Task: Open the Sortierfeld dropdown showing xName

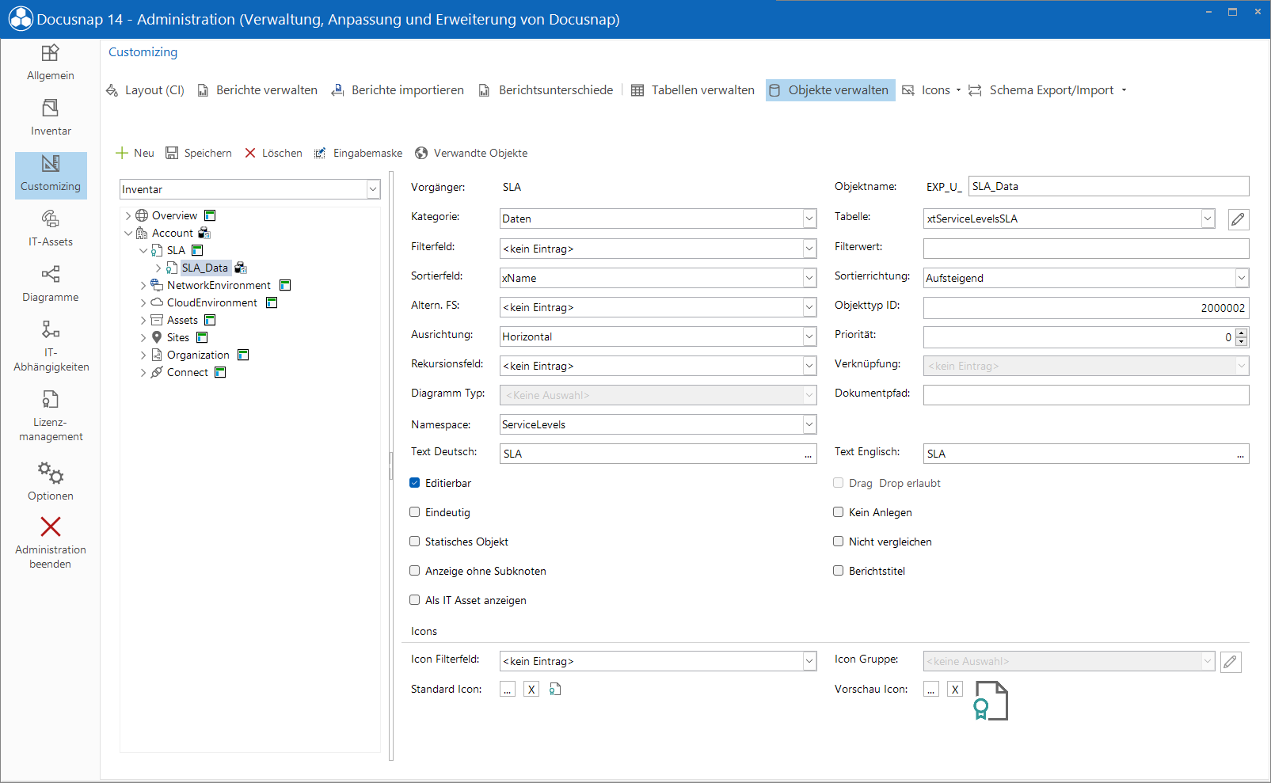Action: (809, 279)
